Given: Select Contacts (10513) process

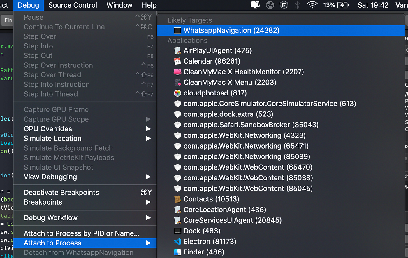Looking at the screenshot, I should coord(281,199).
